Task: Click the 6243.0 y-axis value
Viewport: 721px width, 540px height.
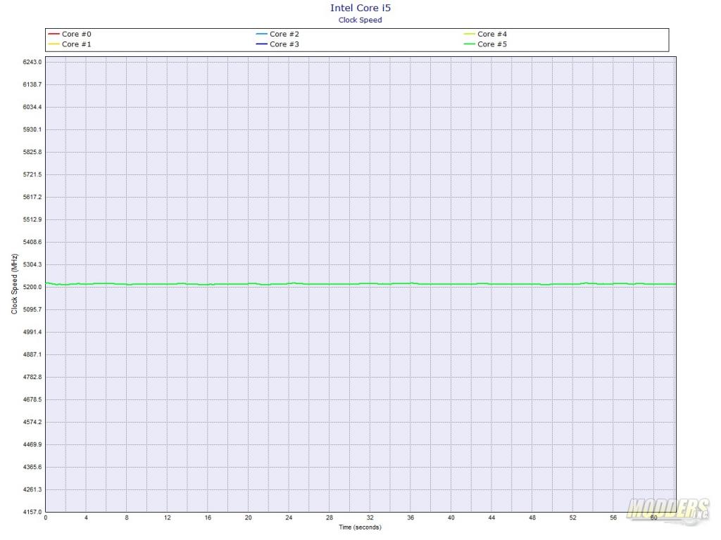Action: [x=32, y=62]
